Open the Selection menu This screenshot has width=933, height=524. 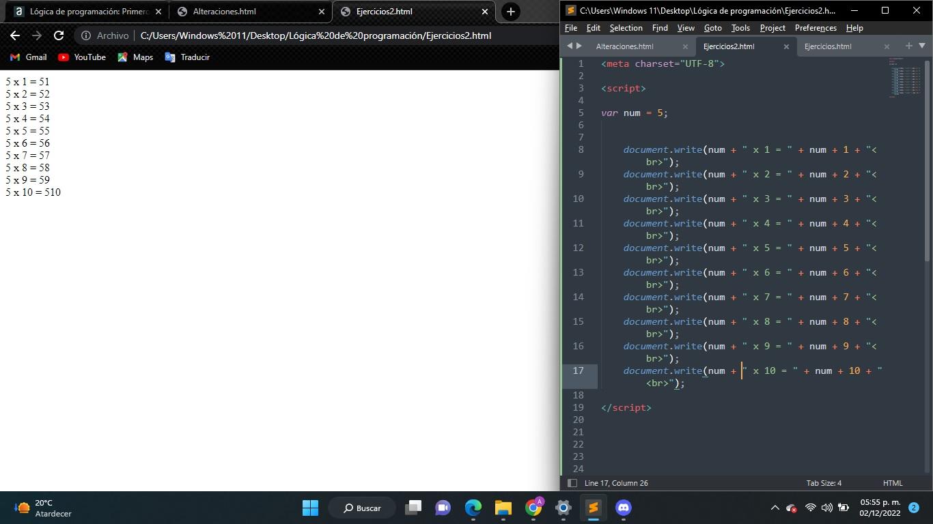(626, 28)
